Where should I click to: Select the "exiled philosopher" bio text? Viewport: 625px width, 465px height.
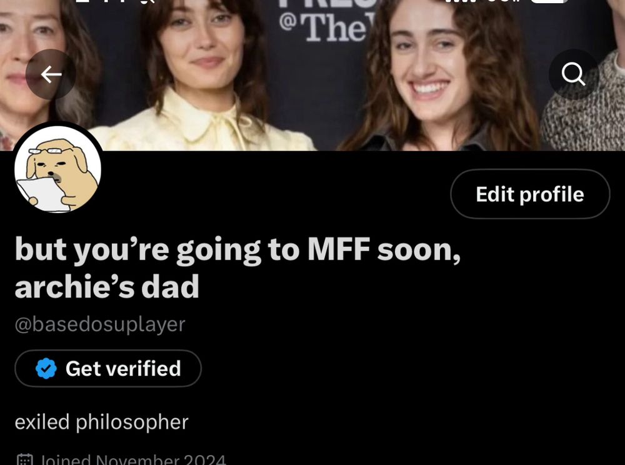pos(102,422)
